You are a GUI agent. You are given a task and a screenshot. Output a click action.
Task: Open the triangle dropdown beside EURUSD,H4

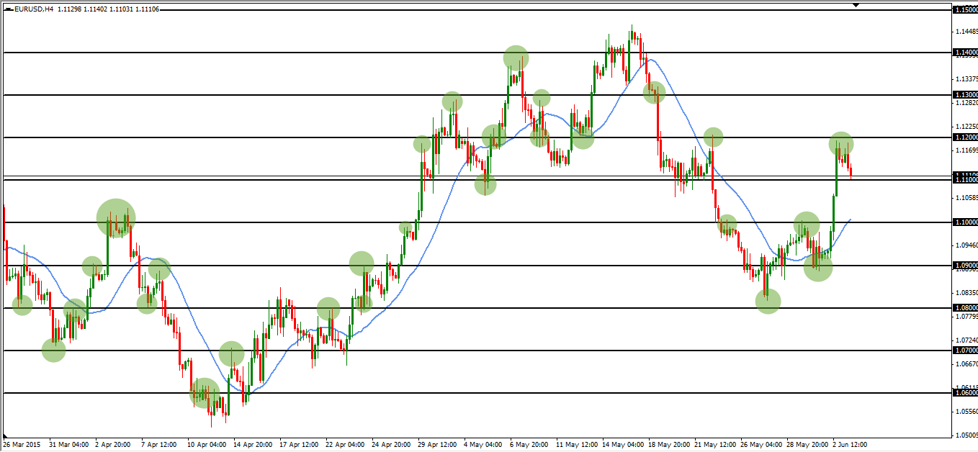click(9, 9)
